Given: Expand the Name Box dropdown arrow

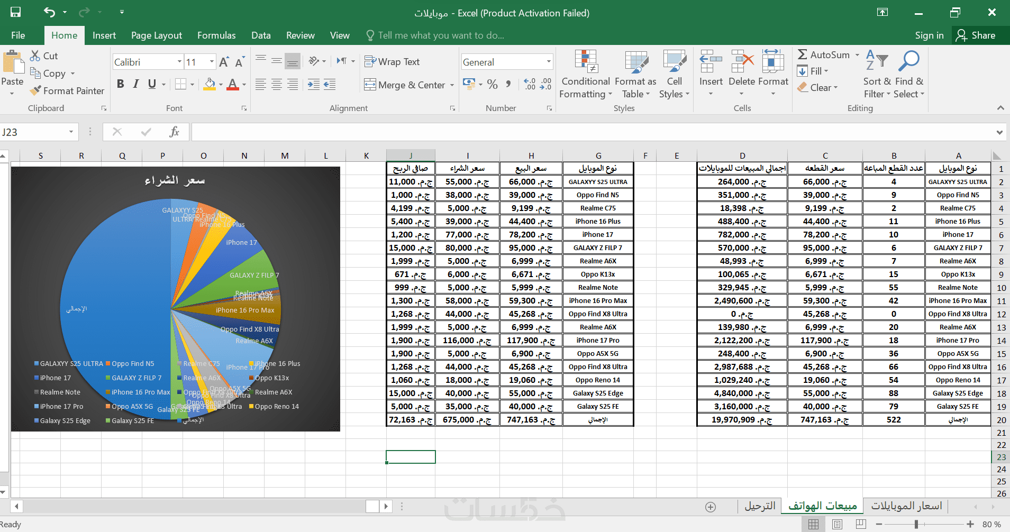Looking at the screenshot, I should [71, 132].
